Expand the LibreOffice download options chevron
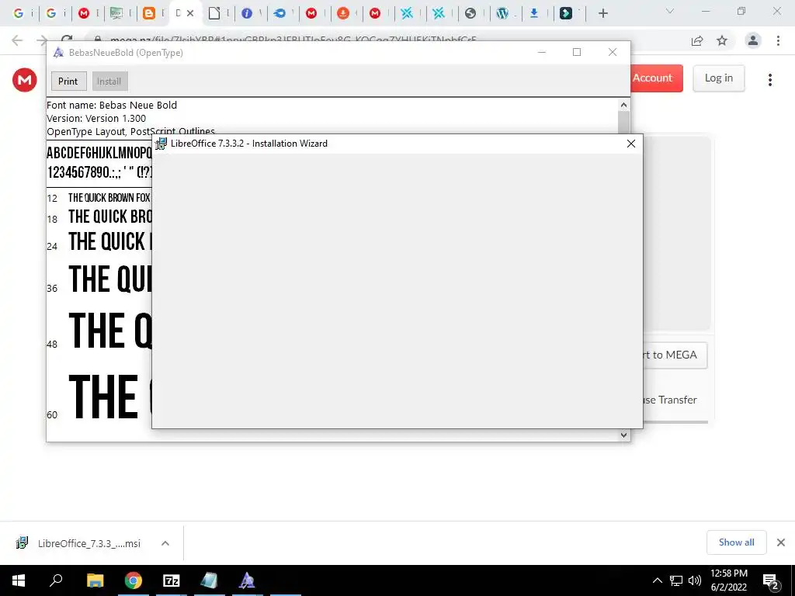Viewport: 795px width, 596px height. pyautogui.click(x=165, y=543)
